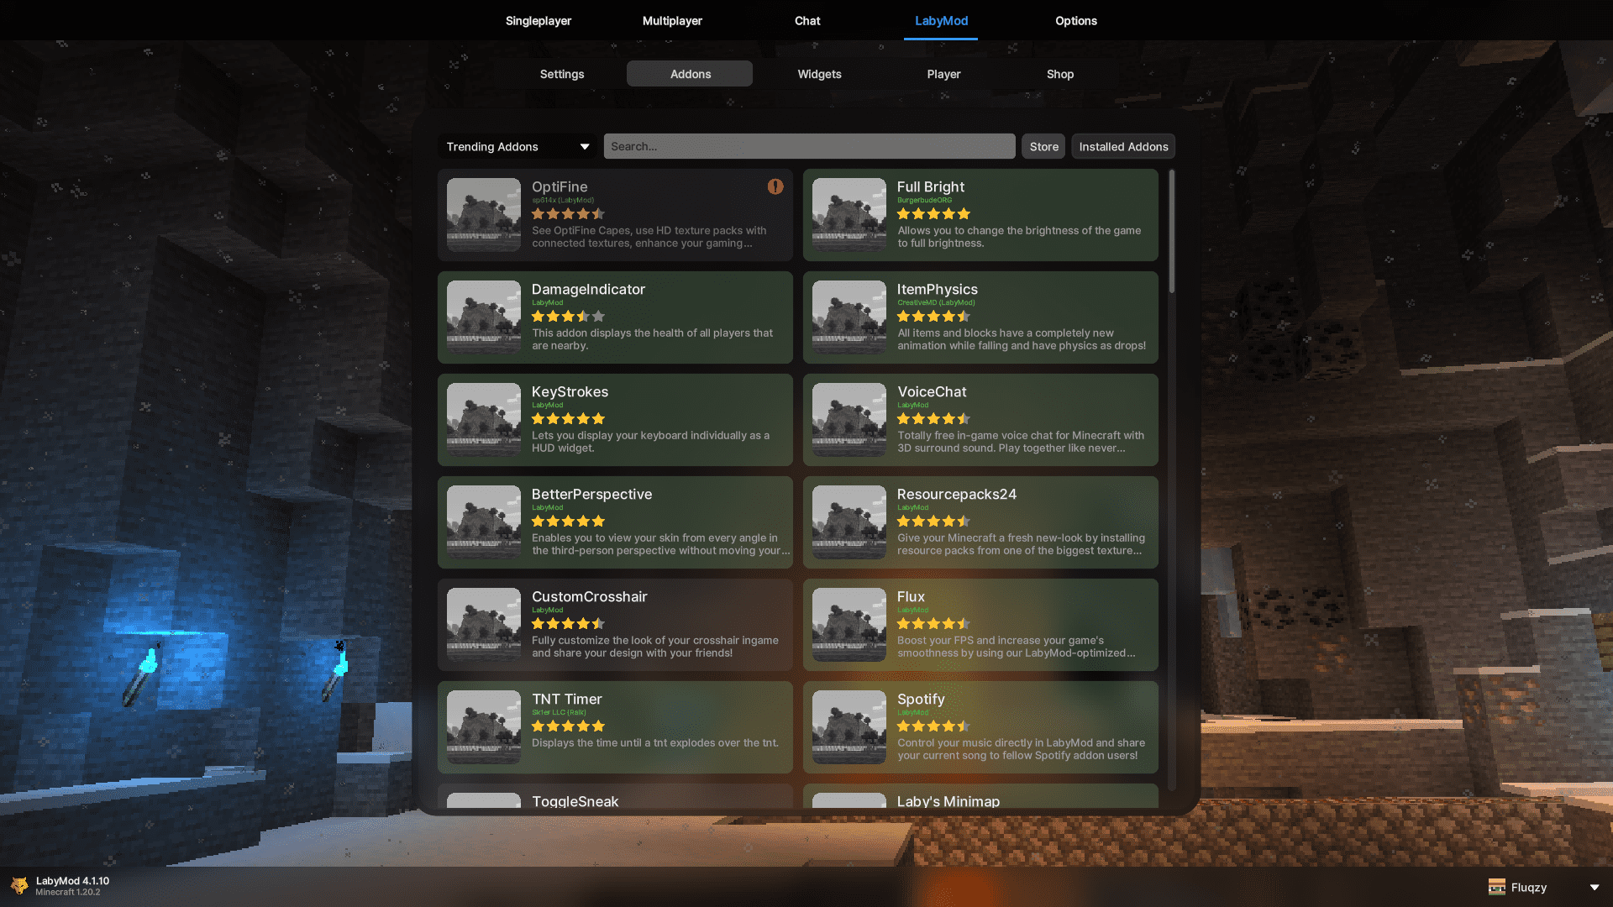Click the DamageIndicator star rating
The height and width of the screenshot is (907, 1613).
[x=568, y=317]
